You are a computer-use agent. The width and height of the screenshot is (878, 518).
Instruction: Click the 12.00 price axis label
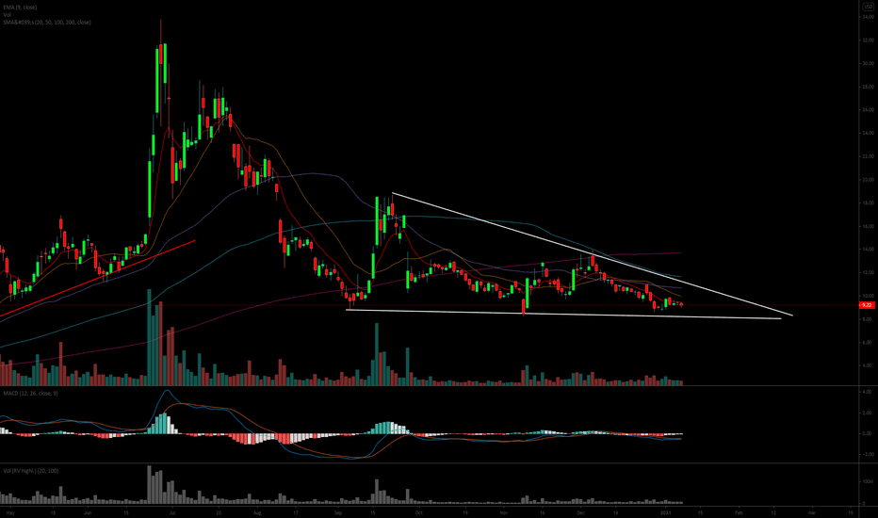[x=868, y=273]
